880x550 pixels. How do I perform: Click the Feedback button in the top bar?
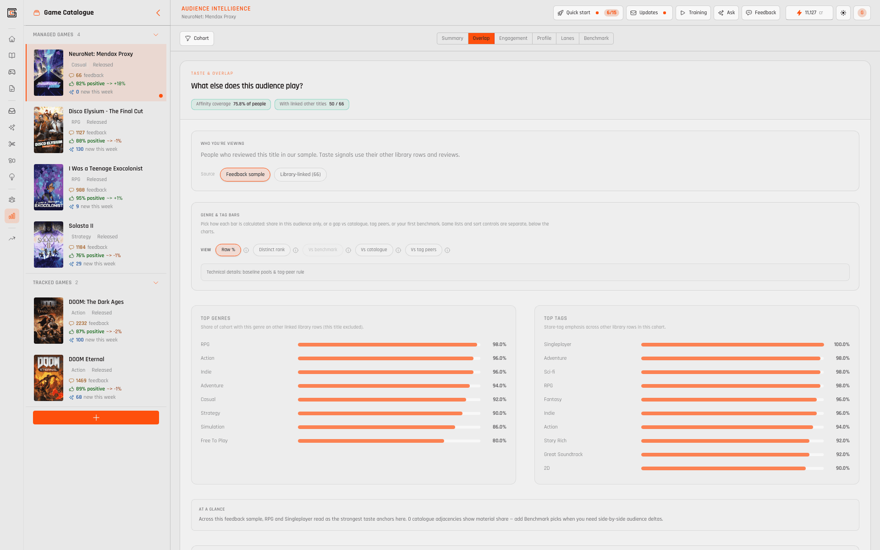[760, 12]
